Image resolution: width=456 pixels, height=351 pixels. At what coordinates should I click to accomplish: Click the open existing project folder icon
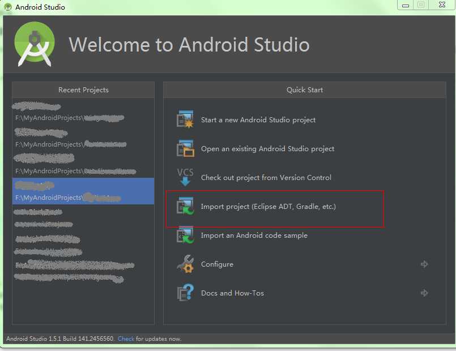185,148
